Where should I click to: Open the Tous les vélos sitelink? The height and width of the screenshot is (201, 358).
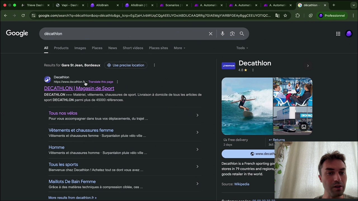[63, 113]
